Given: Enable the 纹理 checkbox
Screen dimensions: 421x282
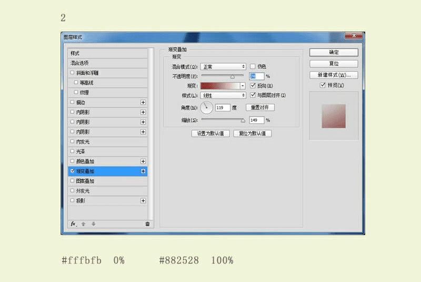Looking at the screenshot, I should pos(76,92).
